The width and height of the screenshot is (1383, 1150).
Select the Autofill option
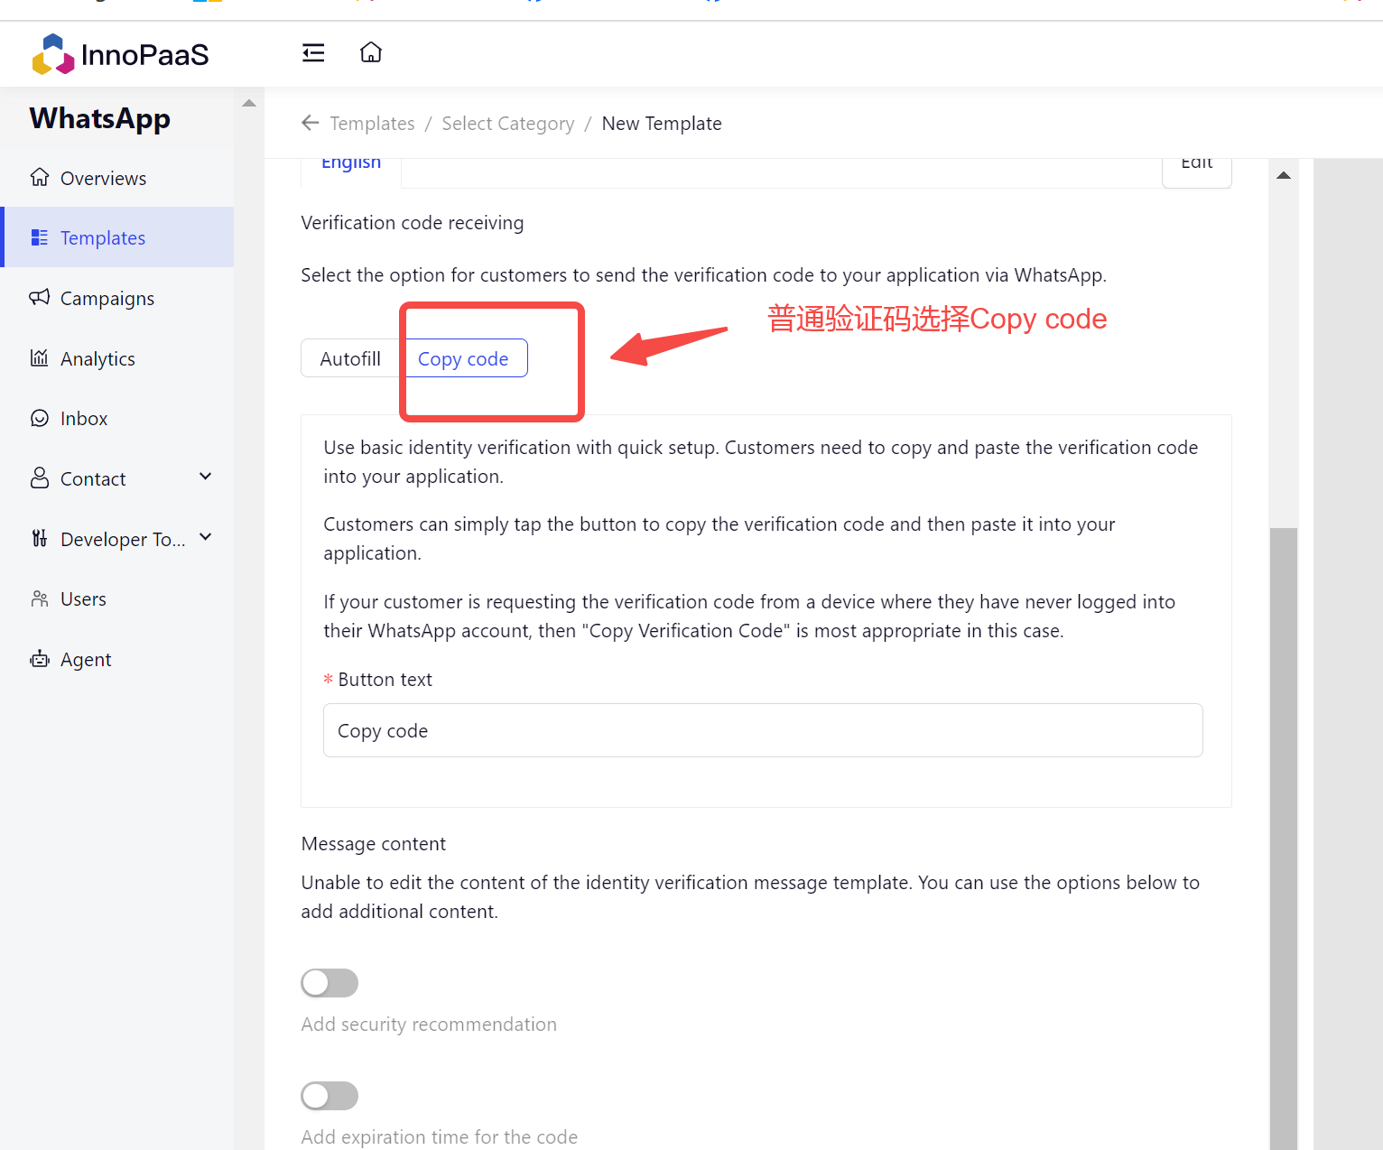[350, 358]
